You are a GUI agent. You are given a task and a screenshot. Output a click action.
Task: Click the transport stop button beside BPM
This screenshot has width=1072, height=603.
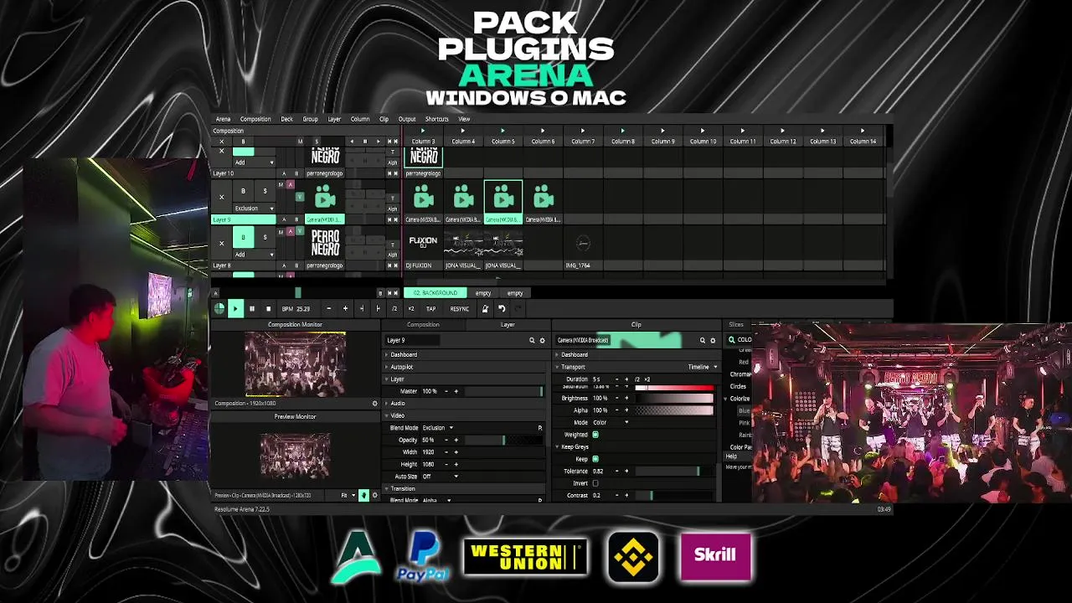point(268,308)
